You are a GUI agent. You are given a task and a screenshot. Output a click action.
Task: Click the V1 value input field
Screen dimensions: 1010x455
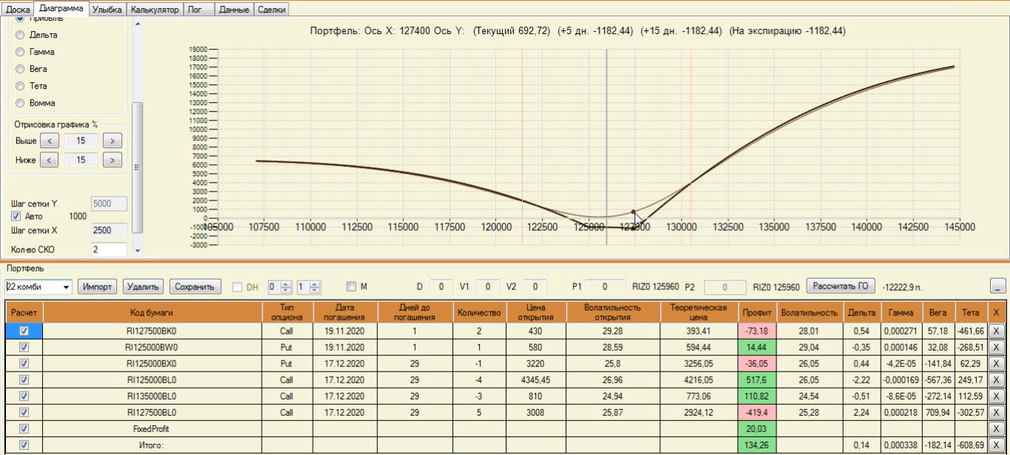(488, 286)
